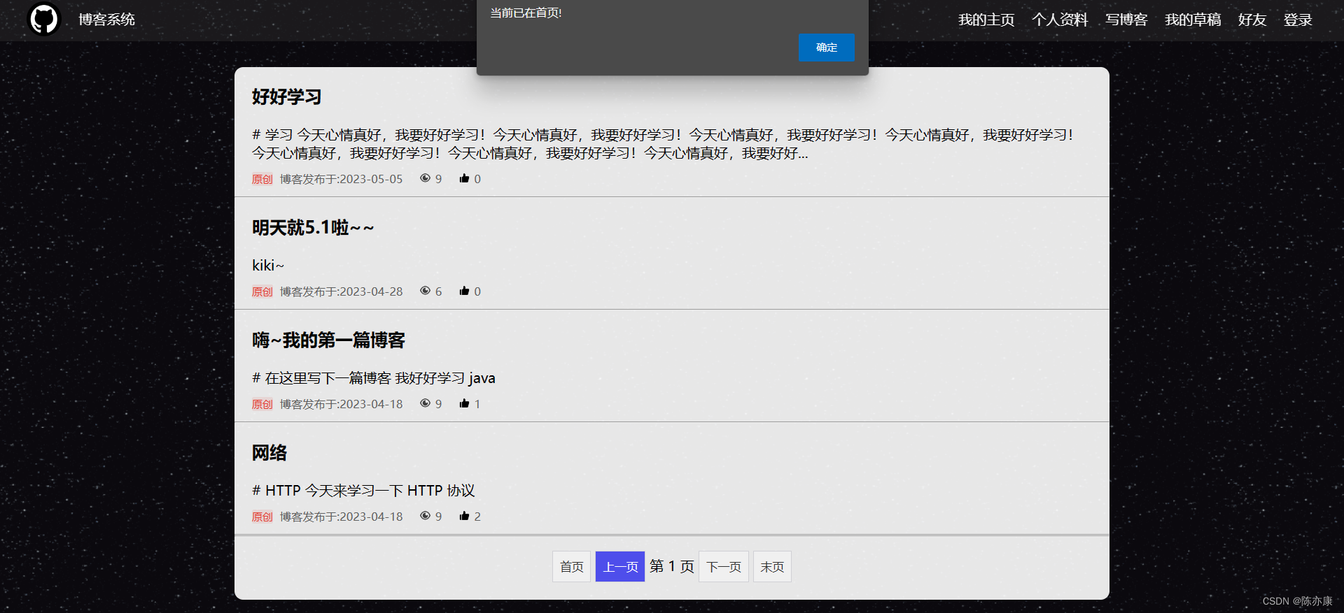The width and height of the screenshot is (1344, 613).
Task: Open the post 嗨~我的第一篇博客
Action: (x=329, y=340)
